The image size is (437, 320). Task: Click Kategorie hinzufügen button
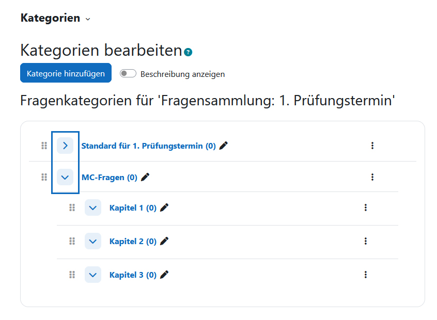tap(66, 73)
